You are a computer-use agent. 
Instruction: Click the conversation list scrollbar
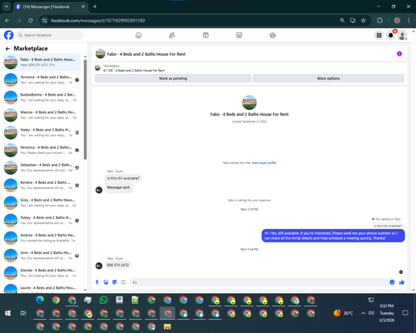(85, 110)
